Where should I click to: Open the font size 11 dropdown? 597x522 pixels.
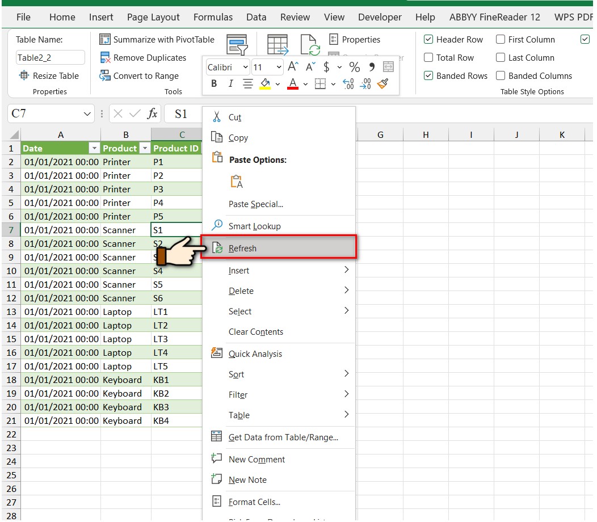[279, 67]
